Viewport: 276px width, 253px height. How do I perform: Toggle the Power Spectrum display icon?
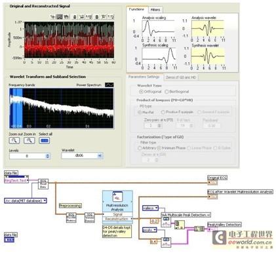109,85
